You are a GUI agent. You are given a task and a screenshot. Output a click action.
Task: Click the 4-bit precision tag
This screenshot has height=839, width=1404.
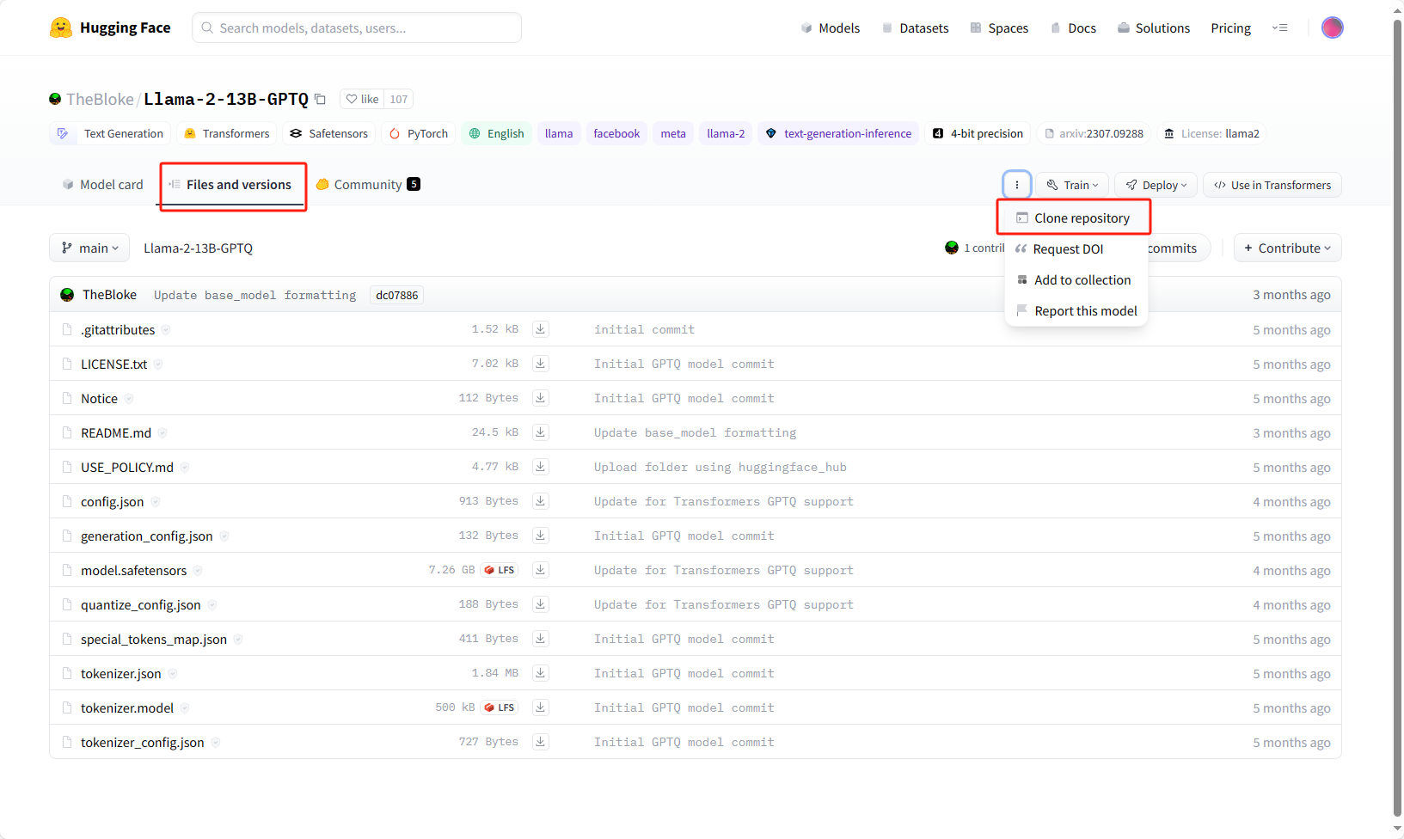(x=978, y=133)
